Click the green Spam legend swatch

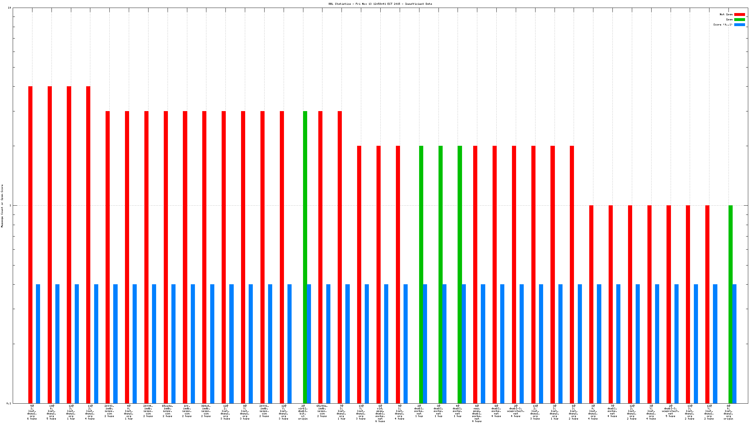(x=739, y=19)
